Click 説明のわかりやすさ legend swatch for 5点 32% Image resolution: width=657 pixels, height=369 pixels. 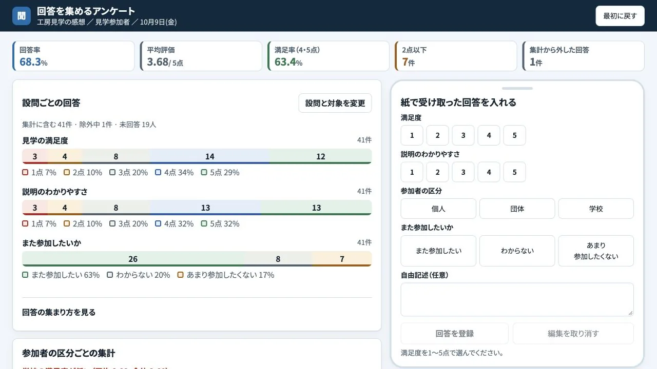pyautogui.click(x=204, y=224)
